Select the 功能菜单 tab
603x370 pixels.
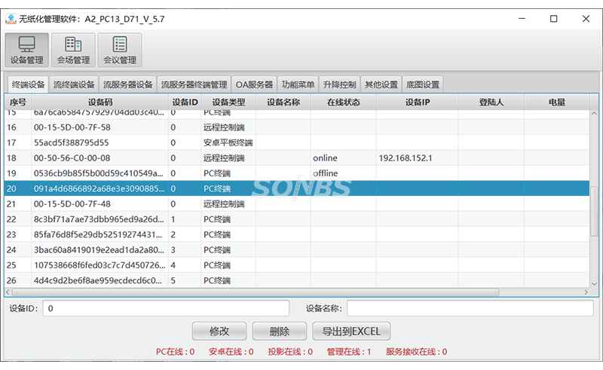pos(297,84)
